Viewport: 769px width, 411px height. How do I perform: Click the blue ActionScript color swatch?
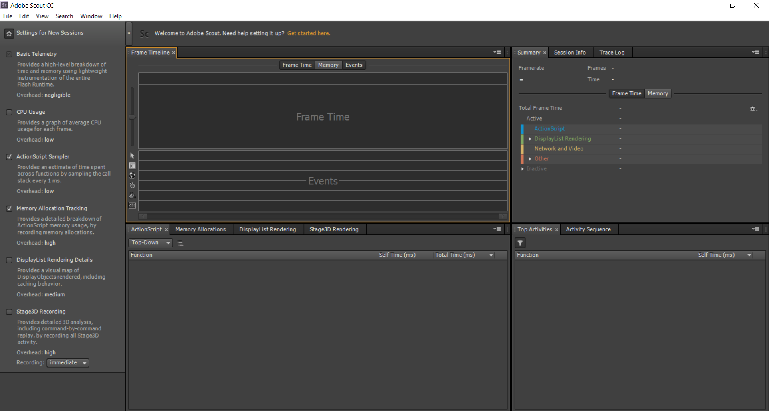522,129
